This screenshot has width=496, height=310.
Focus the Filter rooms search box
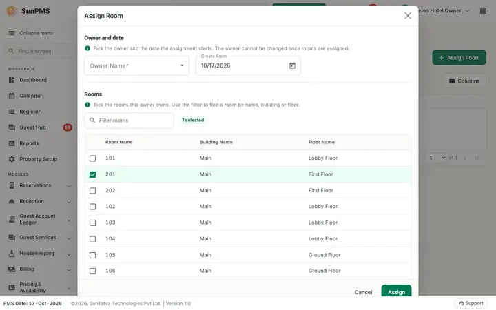[x=129, y=121]
